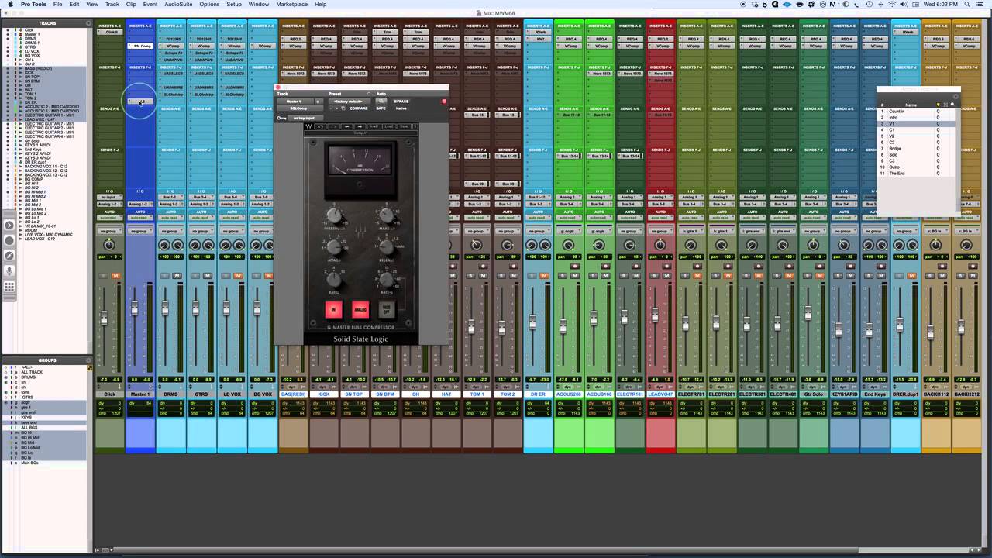Toggle the red IN button on SSL compressor
Viewport: 992px width, 558px height.
point(334,309)
